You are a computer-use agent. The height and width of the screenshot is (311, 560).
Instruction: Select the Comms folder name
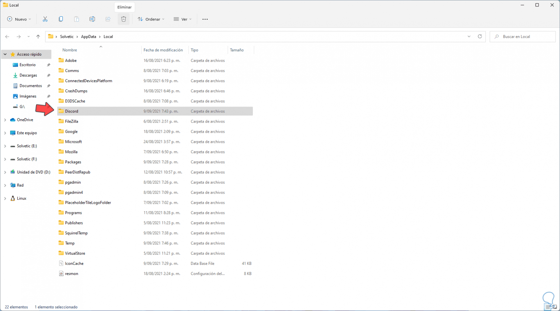point(72,71)
